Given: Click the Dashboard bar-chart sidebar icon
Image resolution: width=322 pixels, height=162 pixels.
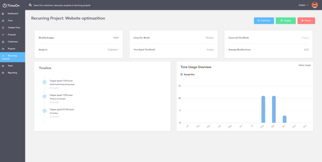Looking at the screenshot, I should [3, 14].
